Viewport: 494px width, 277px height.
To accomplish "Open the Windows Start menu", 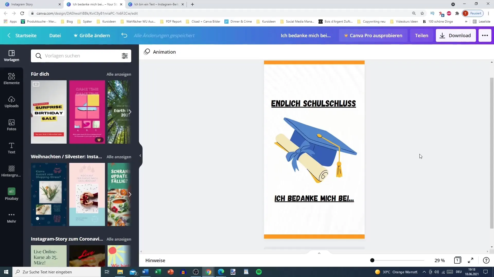I will click(6, 272).
